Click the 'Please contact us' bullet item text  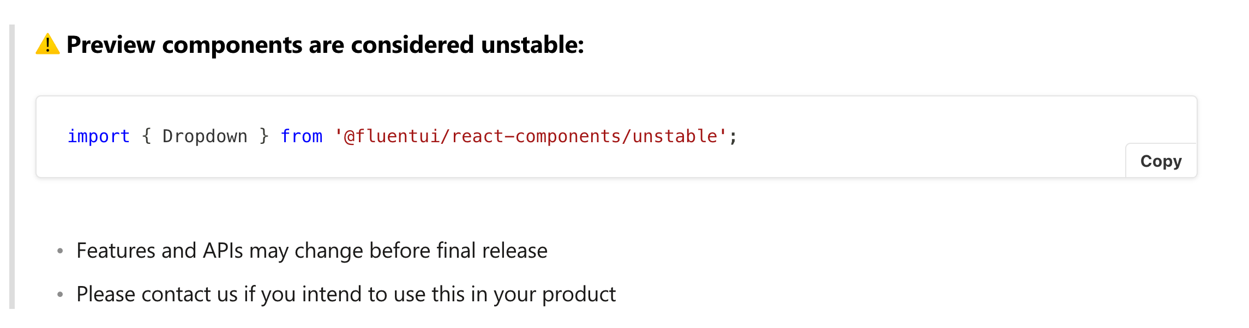346,294
